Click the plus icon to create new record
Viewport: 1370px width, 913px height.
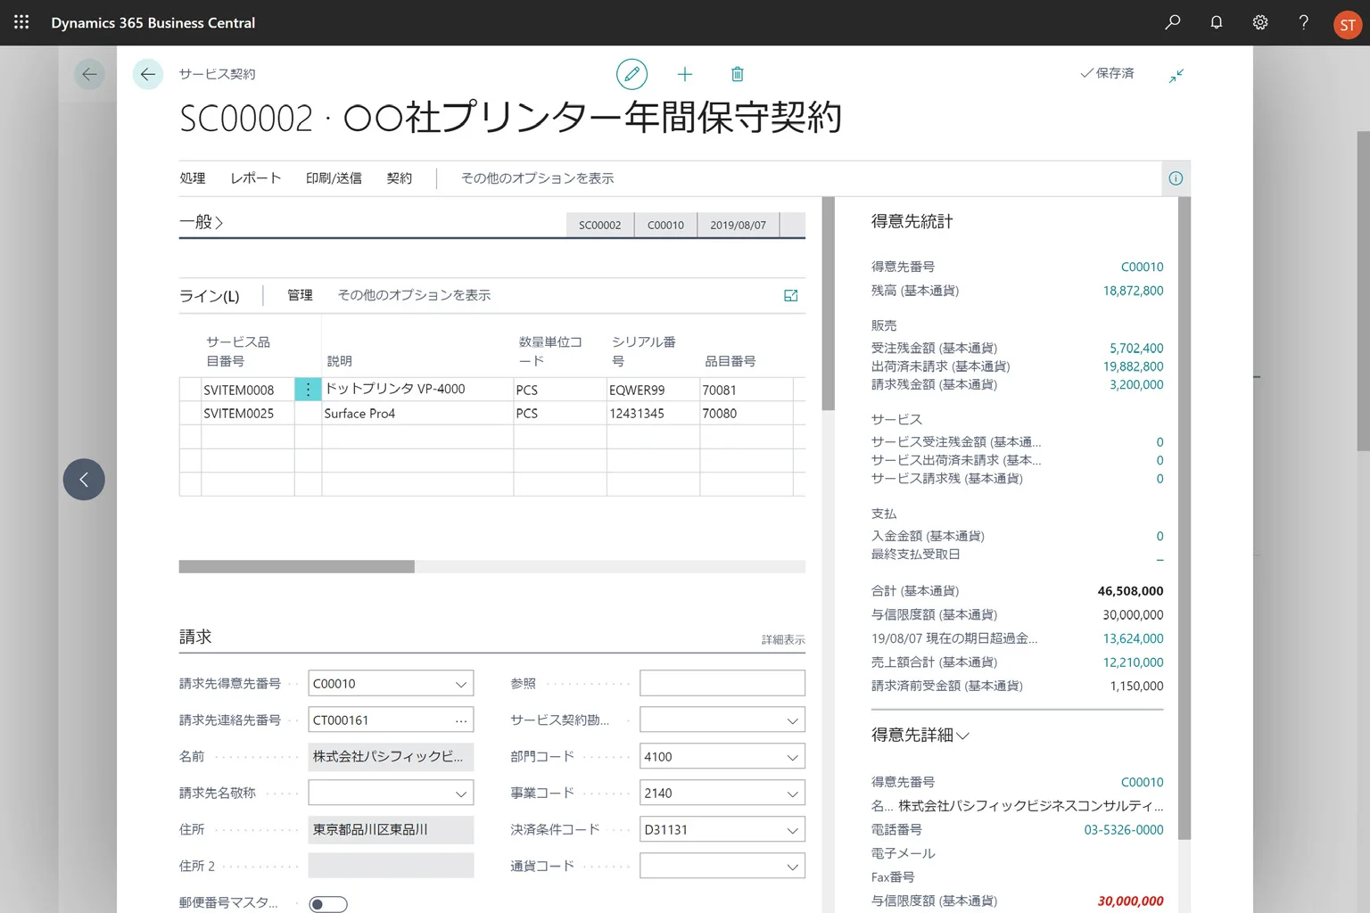(685, 74)
